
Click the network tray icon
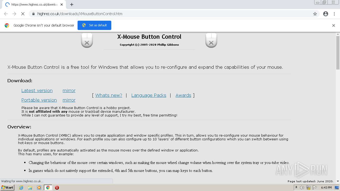[308, 188]
